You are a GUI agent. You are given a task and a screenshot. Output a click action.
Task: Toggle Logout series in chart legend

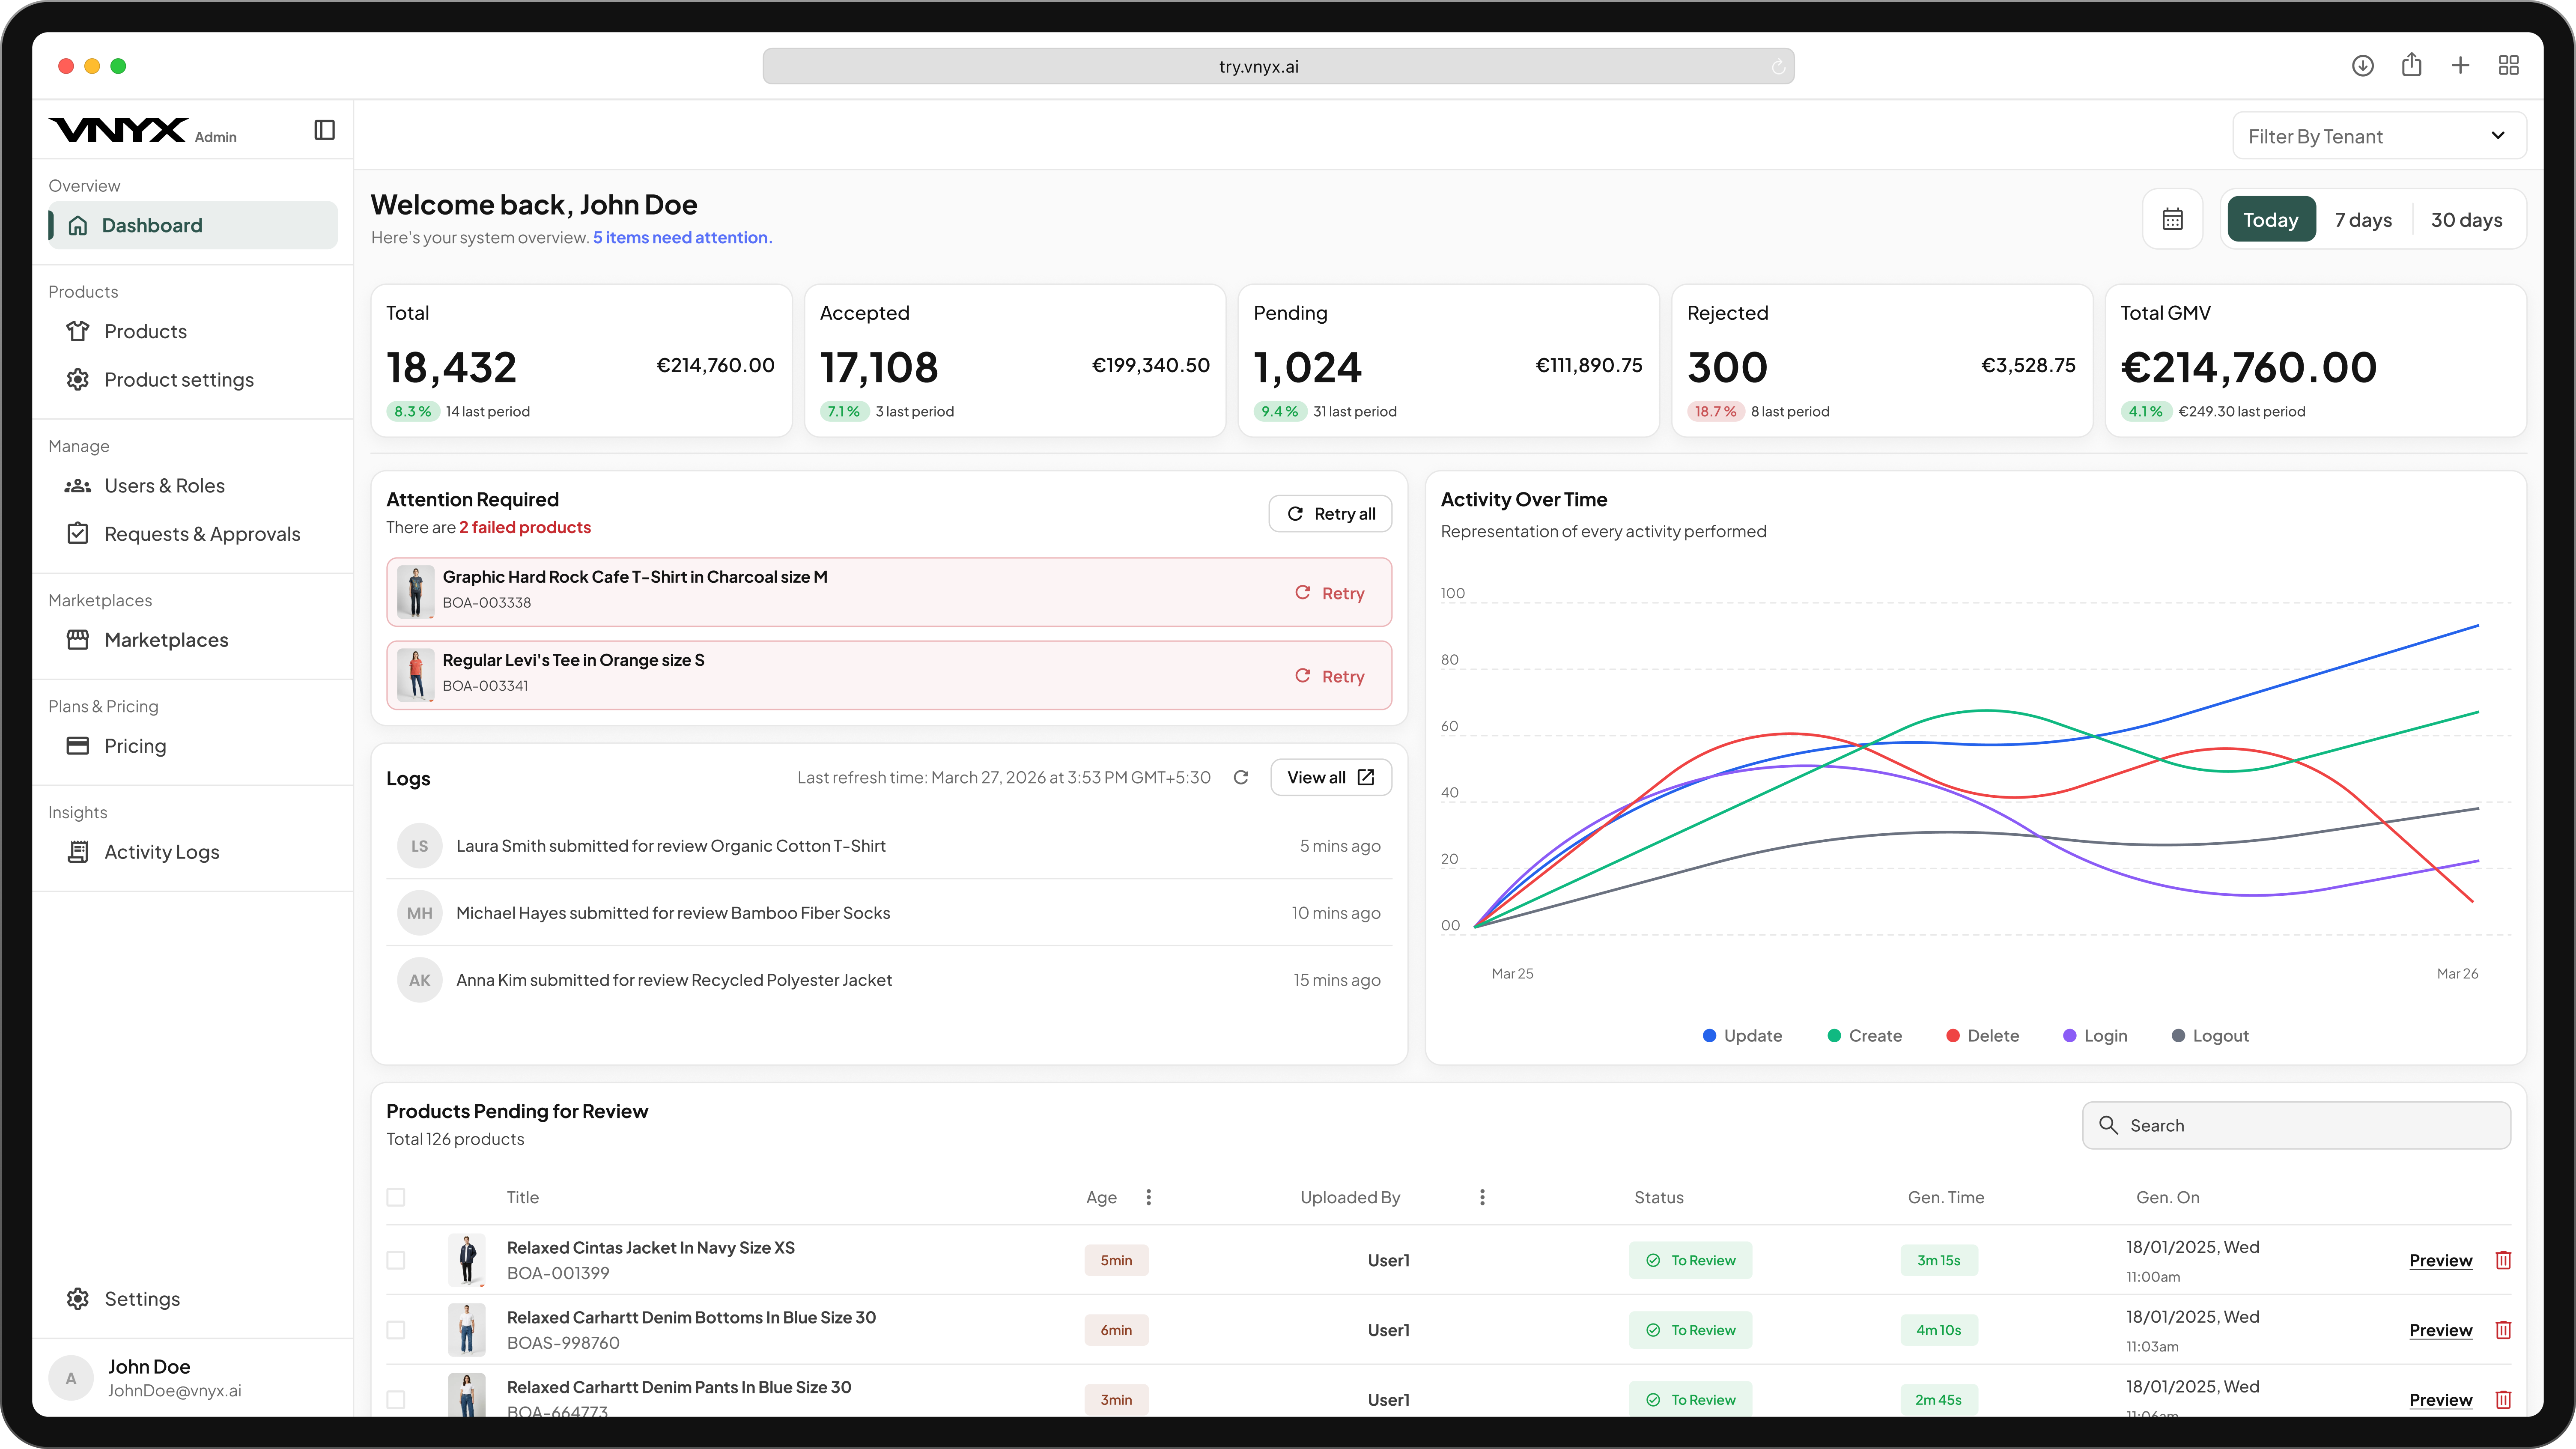click(x=2210, y=1036)
